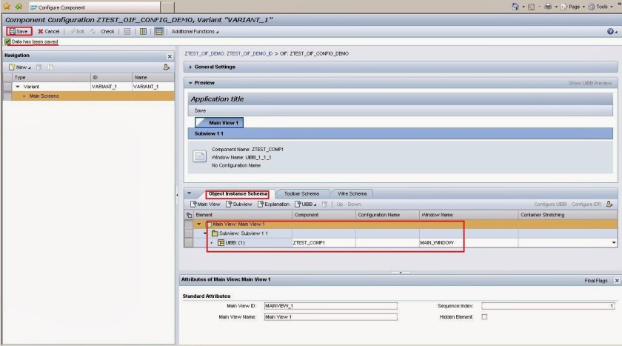Click the add Main View icon button
Screen dimensions: 622x346
point(207,204)
